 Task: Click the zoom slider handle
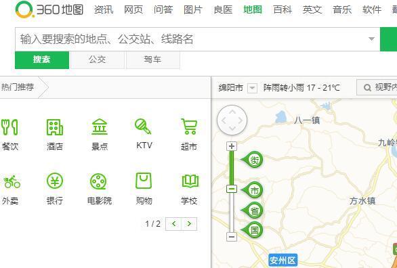(232, 189)
